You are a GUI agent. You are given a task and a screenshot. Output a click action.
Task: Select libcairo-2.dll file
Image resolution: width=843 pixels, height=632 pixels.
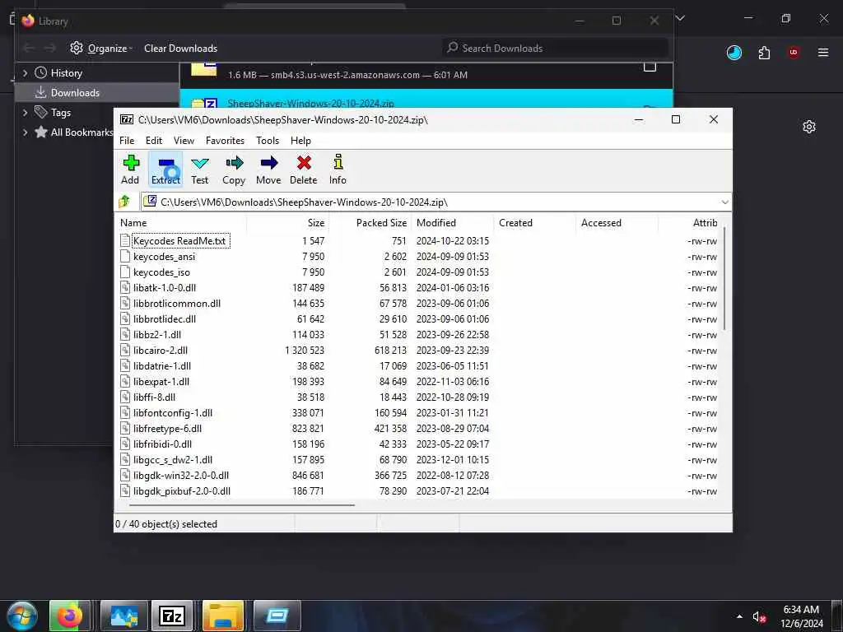[x=161, y=350]
